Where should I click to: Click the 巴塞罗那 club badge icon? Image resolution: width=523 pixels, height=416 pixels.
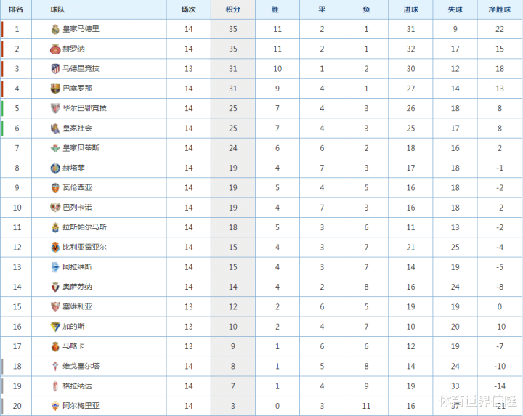point(55,89)
